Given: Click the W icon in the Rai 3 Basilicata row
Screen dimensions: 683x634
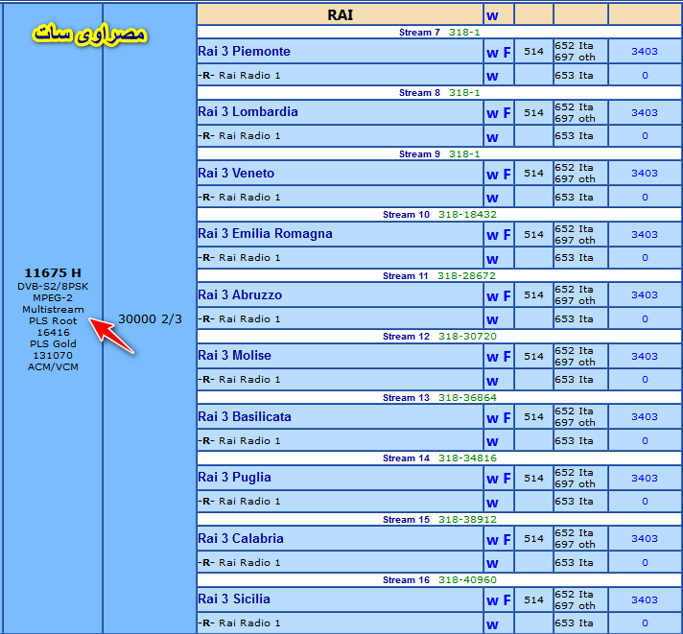Looking at the screenshot, I should (492, 419).
